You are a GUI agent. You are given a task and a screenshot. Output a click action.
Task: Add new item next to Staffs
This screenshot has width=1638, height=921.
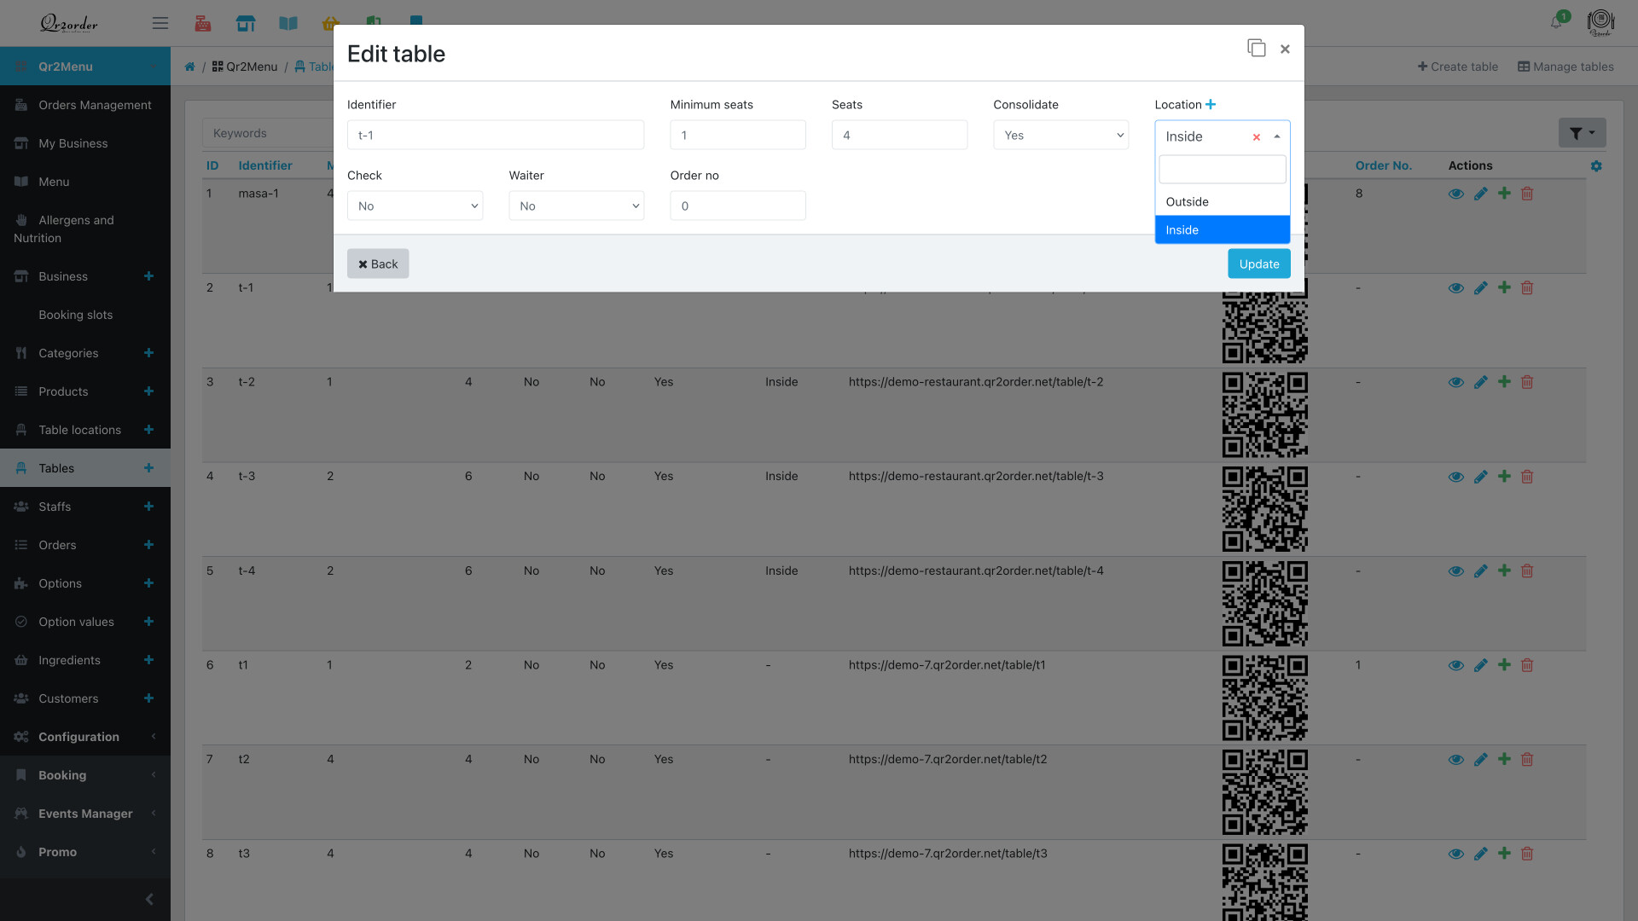click(x=148, y=507)
